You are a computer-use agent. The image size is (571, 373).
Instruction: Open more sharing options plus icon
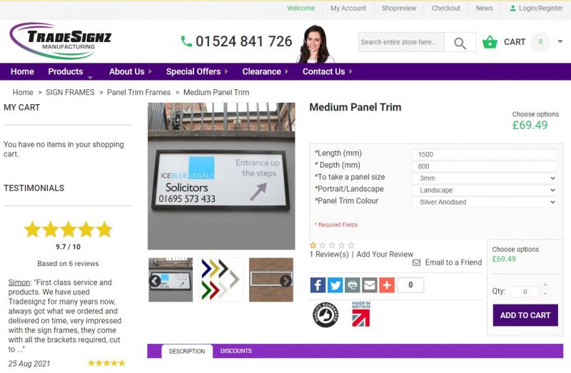[387, 285]
